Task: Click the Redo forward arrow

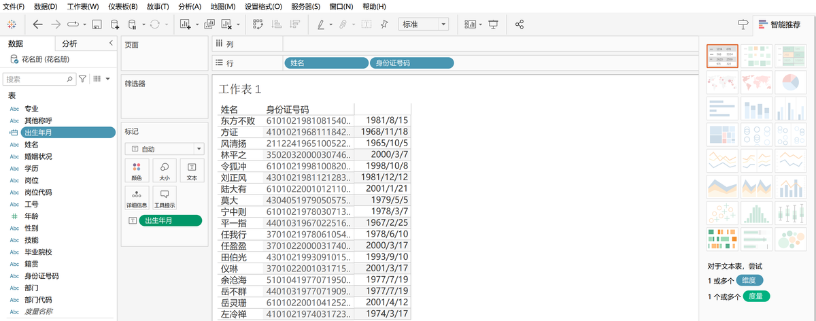Action: click(55, 24)
